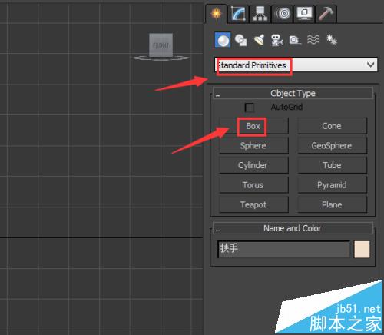Select the Space Warps category icon
The height and width of the screenshot is (335, 384).
pos(313,40)
